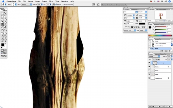
Task: Select the Lasso tool
Action: [x=2, y=16]
